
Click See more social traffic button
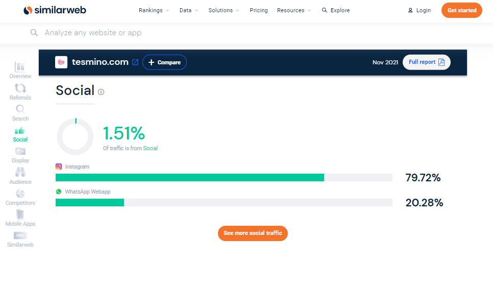tap(253, 233)
